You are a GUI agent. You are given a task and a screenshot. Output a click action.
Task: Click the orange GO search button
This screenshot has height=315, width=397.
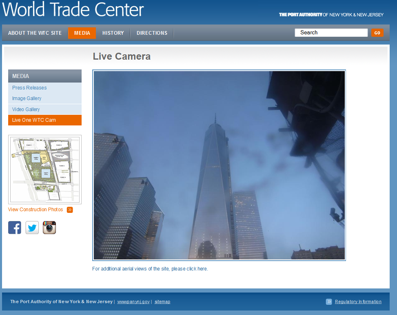pyautogui.click(x=377, y=33)
